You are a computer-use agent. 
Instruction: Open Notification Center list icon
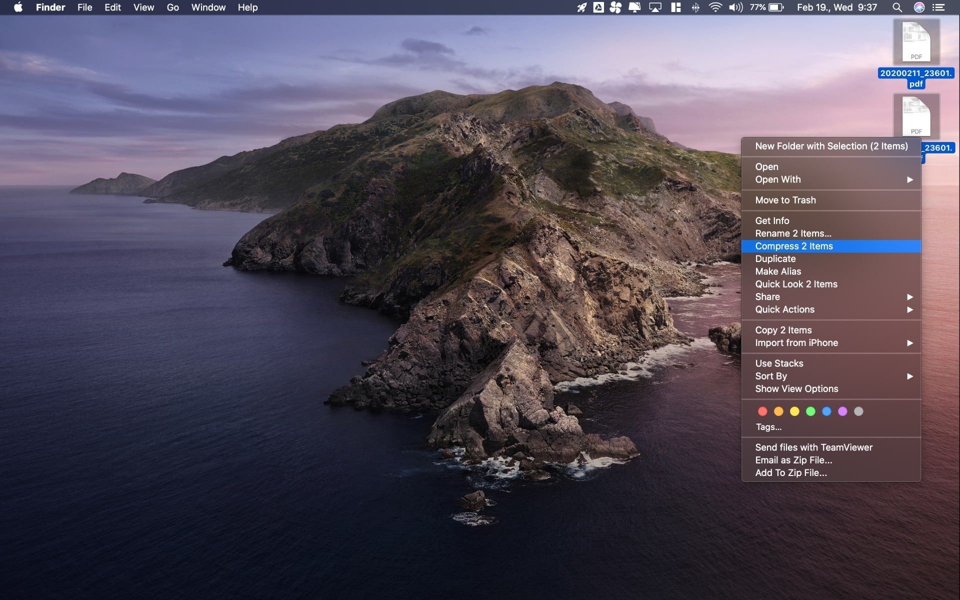938,7
